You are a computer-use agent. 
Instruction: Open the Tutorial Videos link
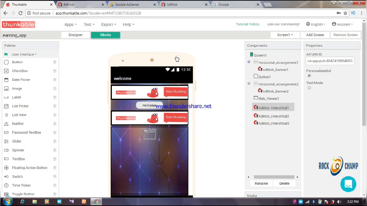[247, 24]
